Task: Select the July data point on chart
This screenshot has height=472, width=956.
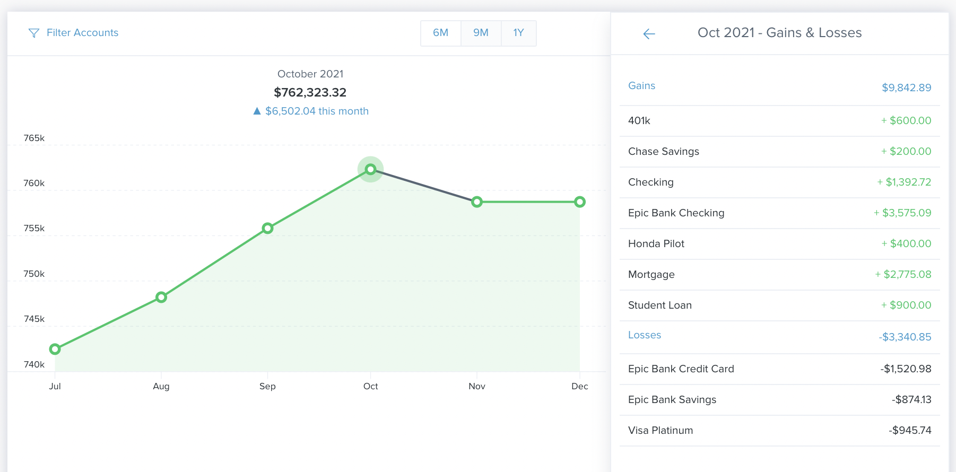Action: pos(55,349)
